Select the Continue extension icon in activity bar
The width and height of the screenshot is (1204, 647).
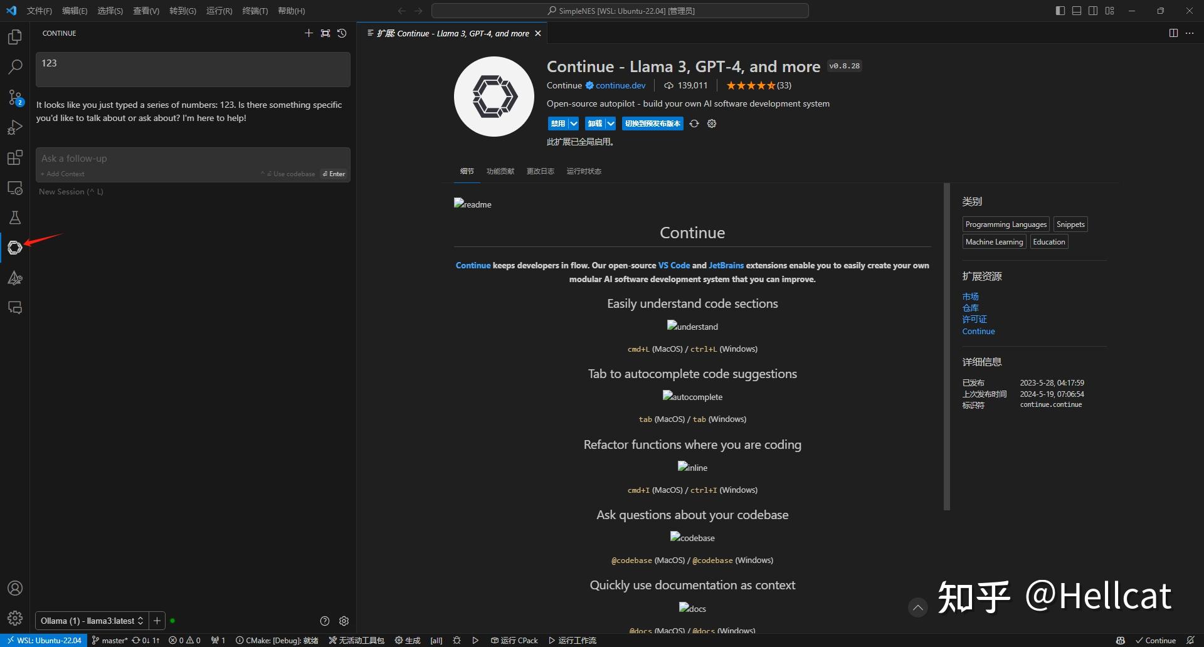point(14,248)
